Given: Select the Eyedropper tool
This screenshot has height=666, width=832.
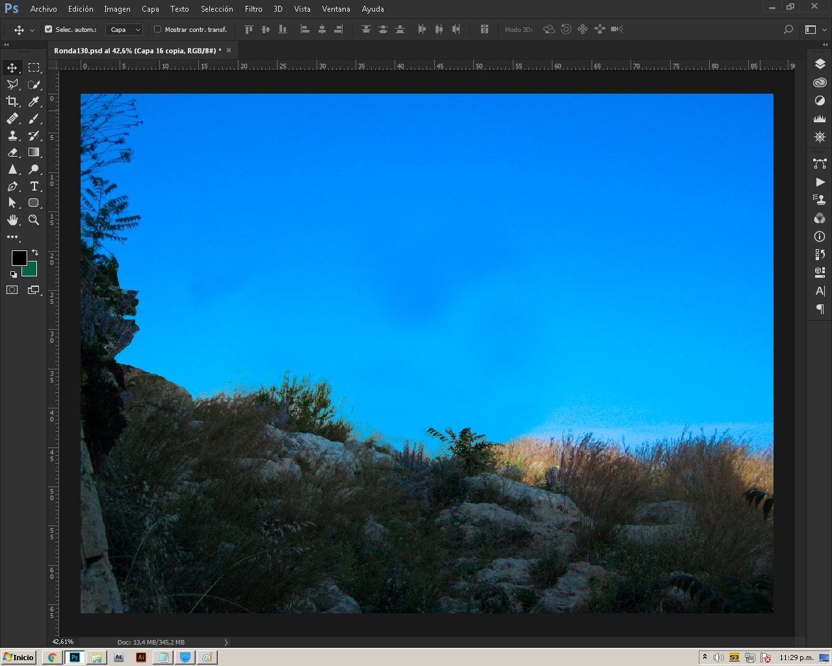Looking at the screenshot, I should point(34,101).
